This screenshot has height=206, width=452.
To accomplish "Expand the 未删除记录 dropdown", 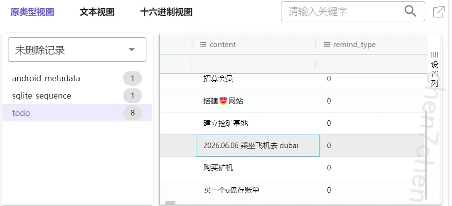I will click(x=77, y=50).
